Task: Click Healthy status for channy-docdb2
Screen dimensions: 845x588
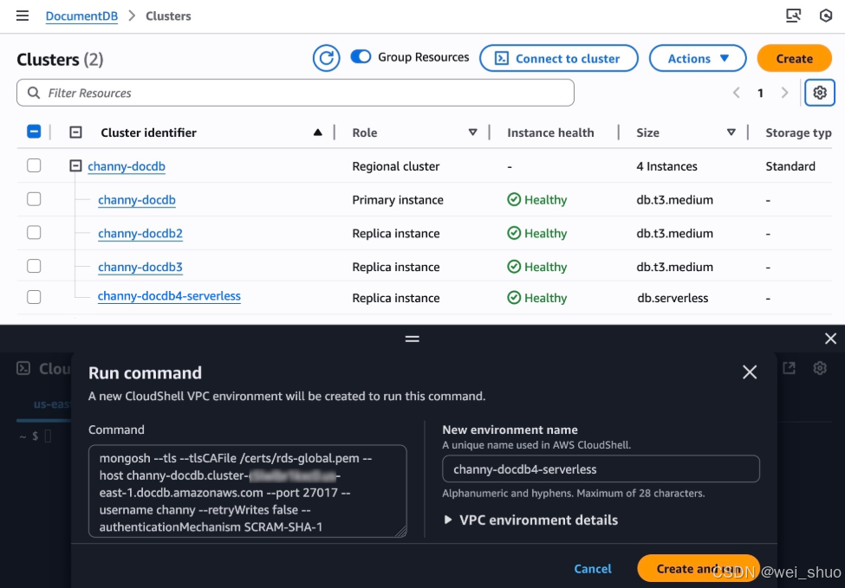Action: click(x=536, y=233)
